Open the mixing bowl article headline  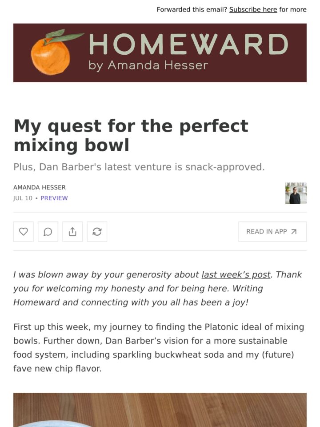click(x=131, y=135)
